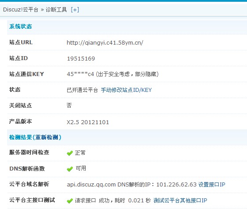This screenshot has height=209, width=247.
Task: Click the 状态 row label
Action: tap(15, 90)
